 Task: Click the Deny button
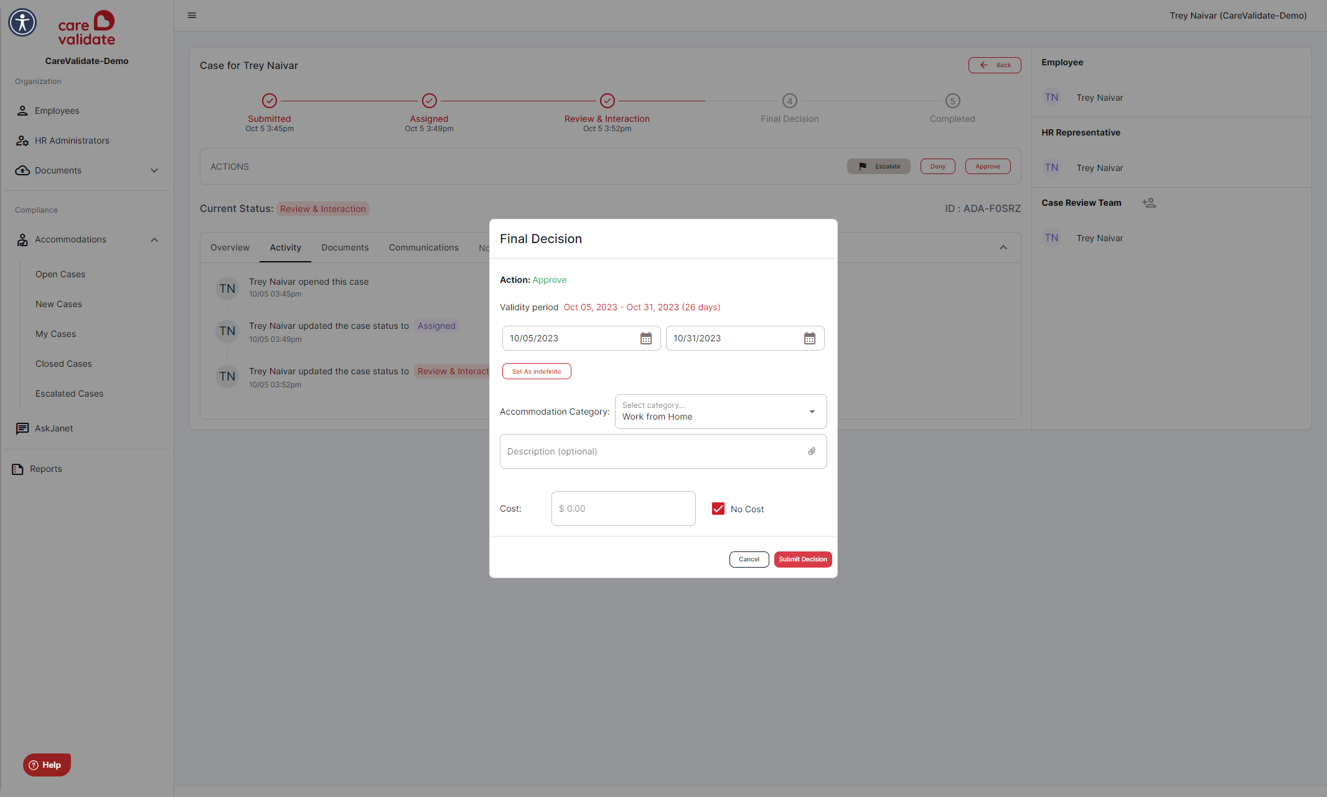point(938,167)
